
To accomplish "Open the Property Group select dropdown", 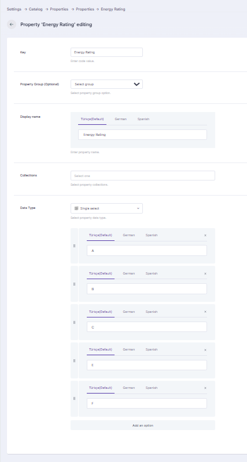I will point(106,84).
